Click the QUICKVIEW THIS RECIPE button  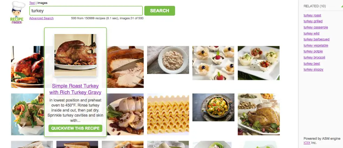pos(76,128)
